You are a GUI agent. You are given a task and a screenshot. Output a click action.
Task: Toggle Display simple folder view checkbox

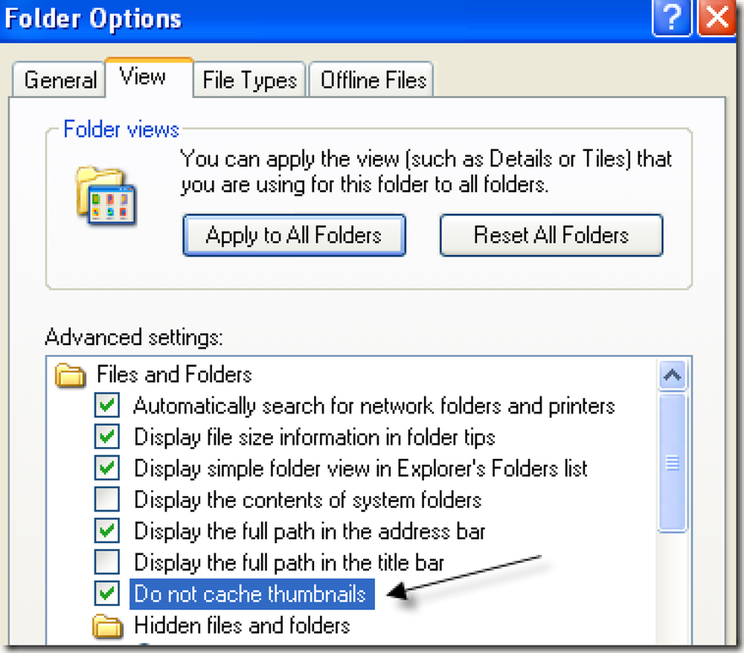pos(106,468)
